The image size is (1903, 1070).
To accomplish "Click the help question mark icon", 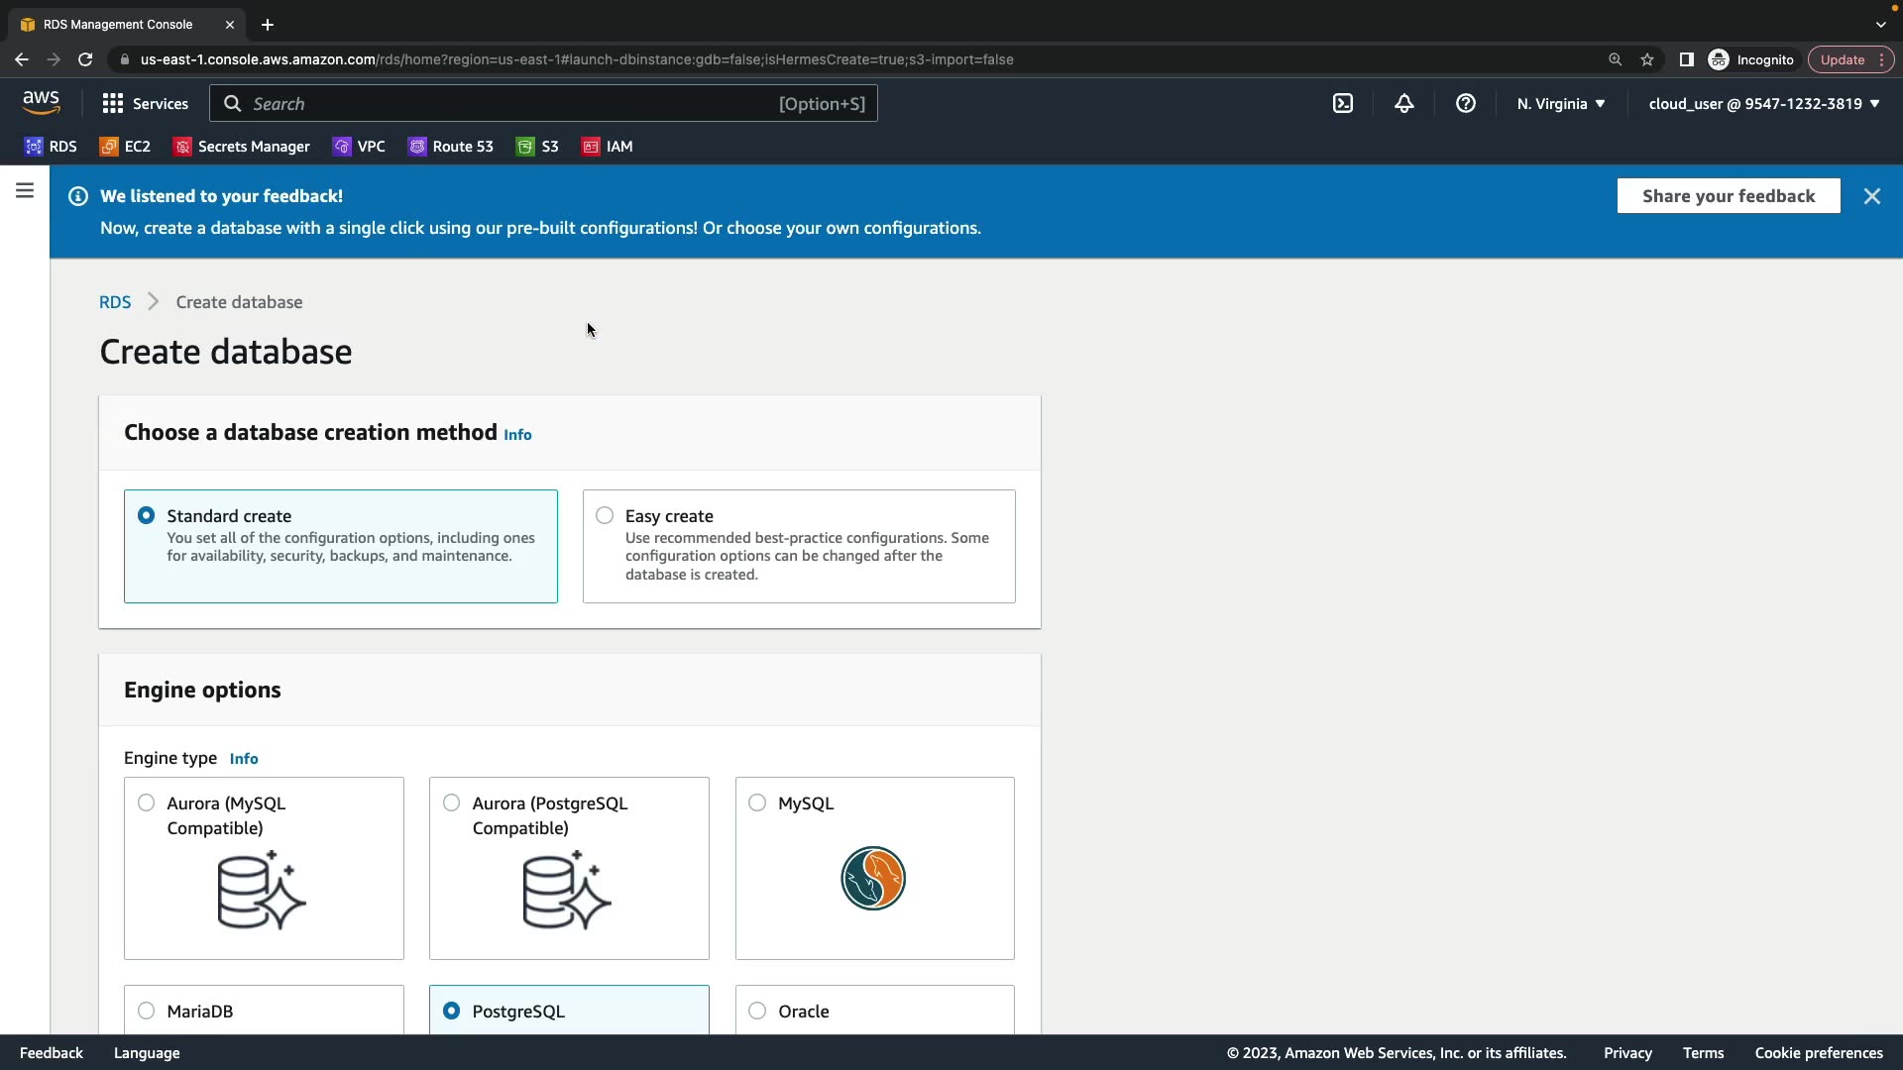I will pos(1465,103).
